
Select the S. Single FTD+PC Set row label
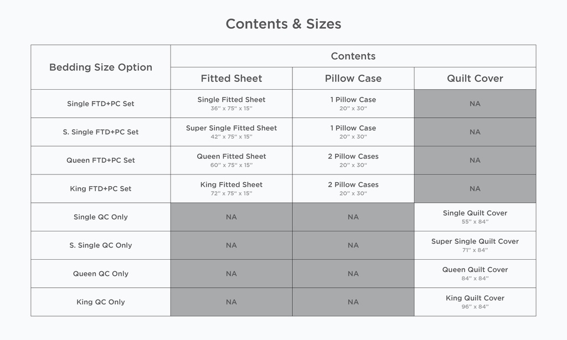tap(101, 132)
